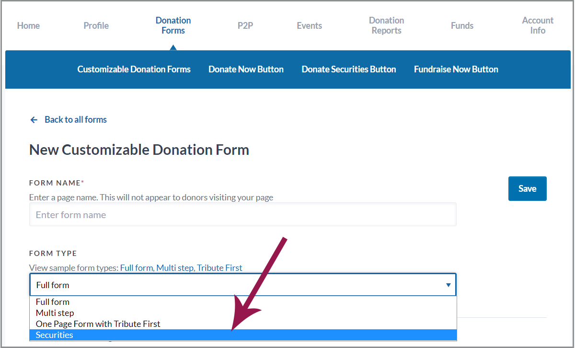Open the Account Info tab
This screenshot has height=348, width=575.
coord(538,25)
